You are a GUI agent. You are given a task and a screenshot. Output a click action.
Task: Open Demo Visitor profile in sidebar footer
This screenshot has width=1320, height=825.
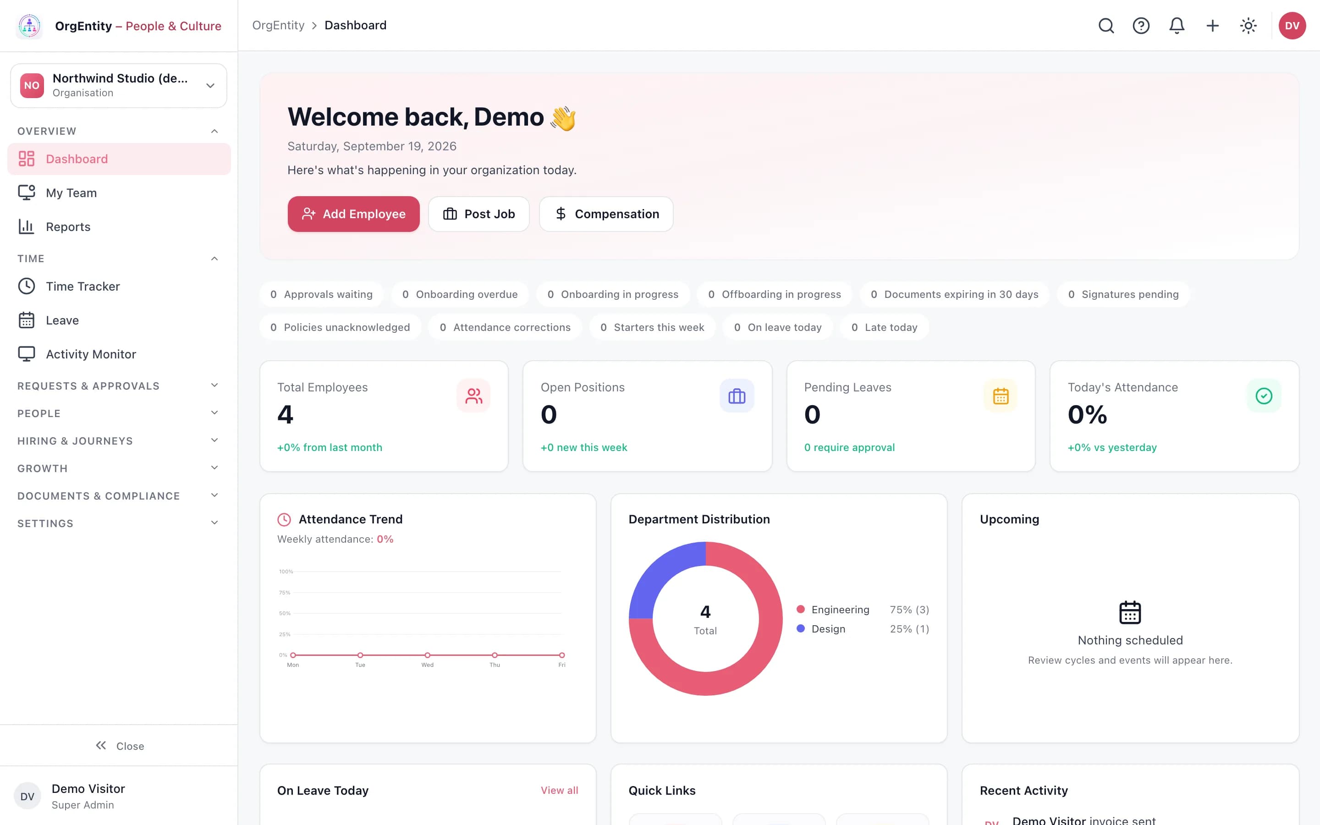119,796
